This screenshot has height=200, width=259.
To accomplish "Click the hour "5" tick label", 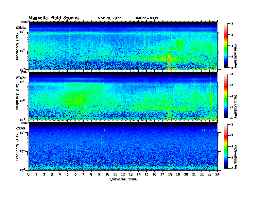I will (68, 175).
